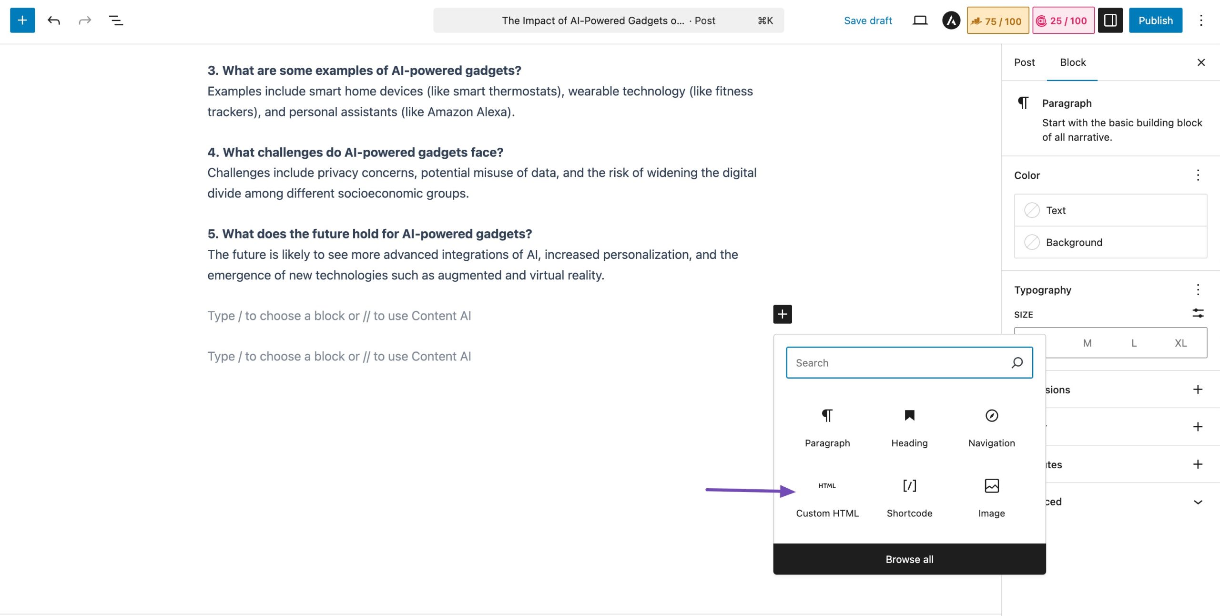The image size is (1220, 616).
Task: Insert a Navigation block
Action: (991, 427)
